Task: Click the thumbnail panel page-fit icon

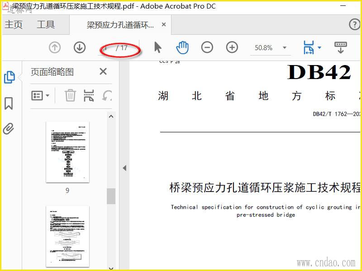Action: click(89, 95)
